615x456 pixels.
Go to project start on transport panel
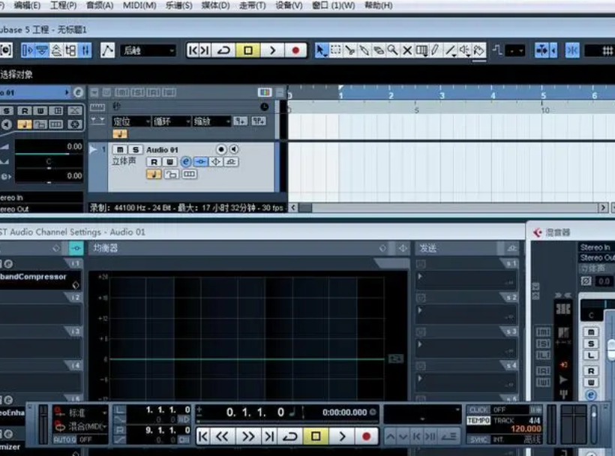203,436
